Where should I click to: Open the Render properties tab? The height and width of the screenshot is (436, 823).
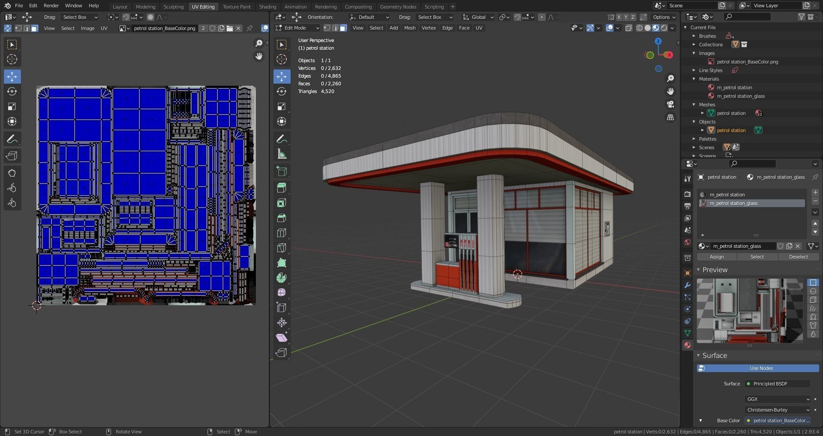(x=688, y=194)
